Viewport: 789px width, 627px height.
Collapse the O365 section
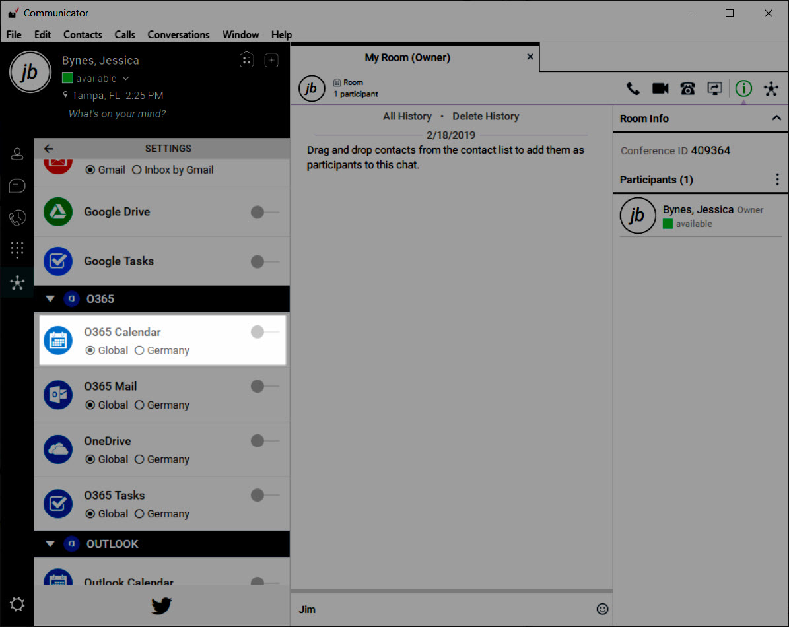(x=50, y=299)
